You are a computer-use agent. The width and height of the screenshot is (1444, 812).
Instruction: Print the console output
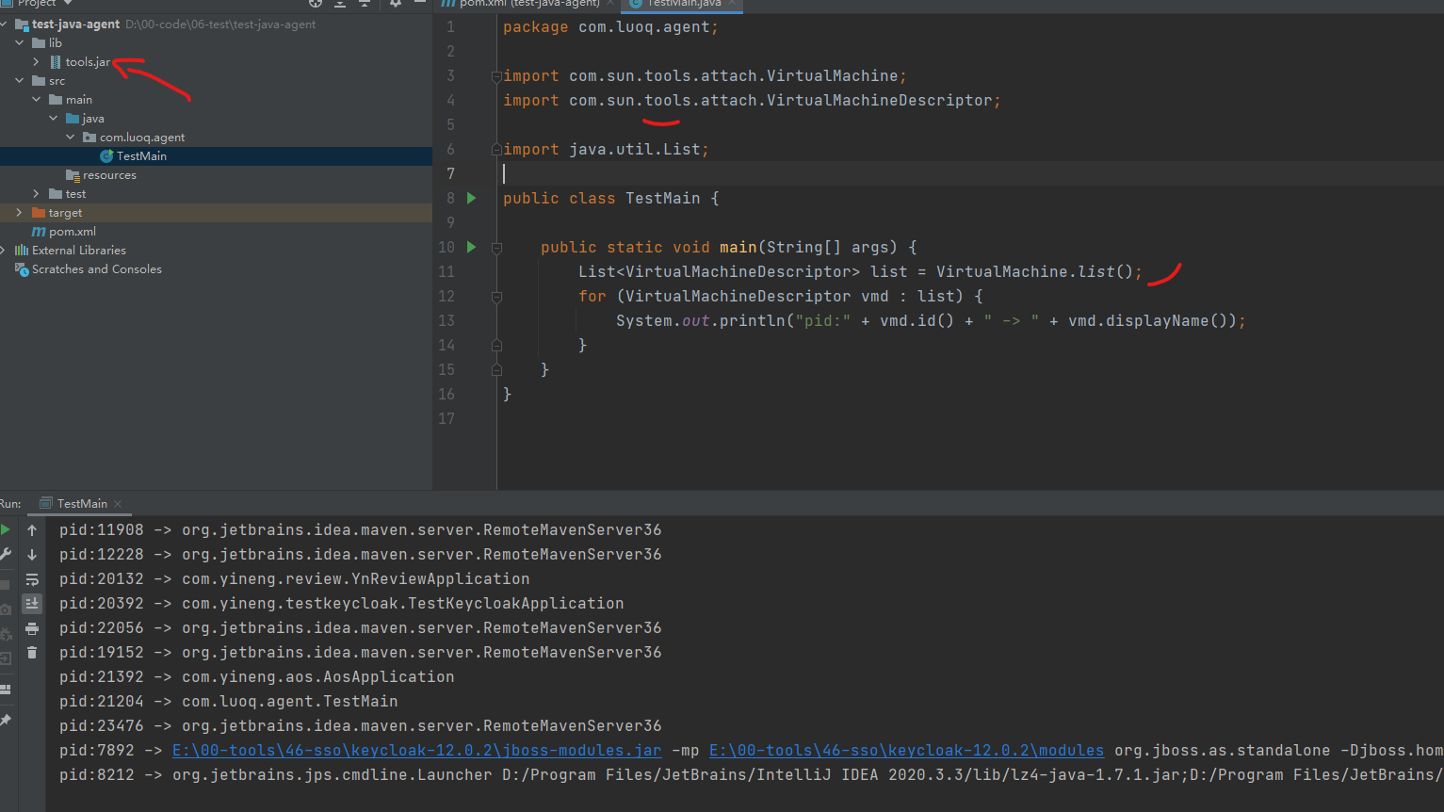[x=32, y=627]
